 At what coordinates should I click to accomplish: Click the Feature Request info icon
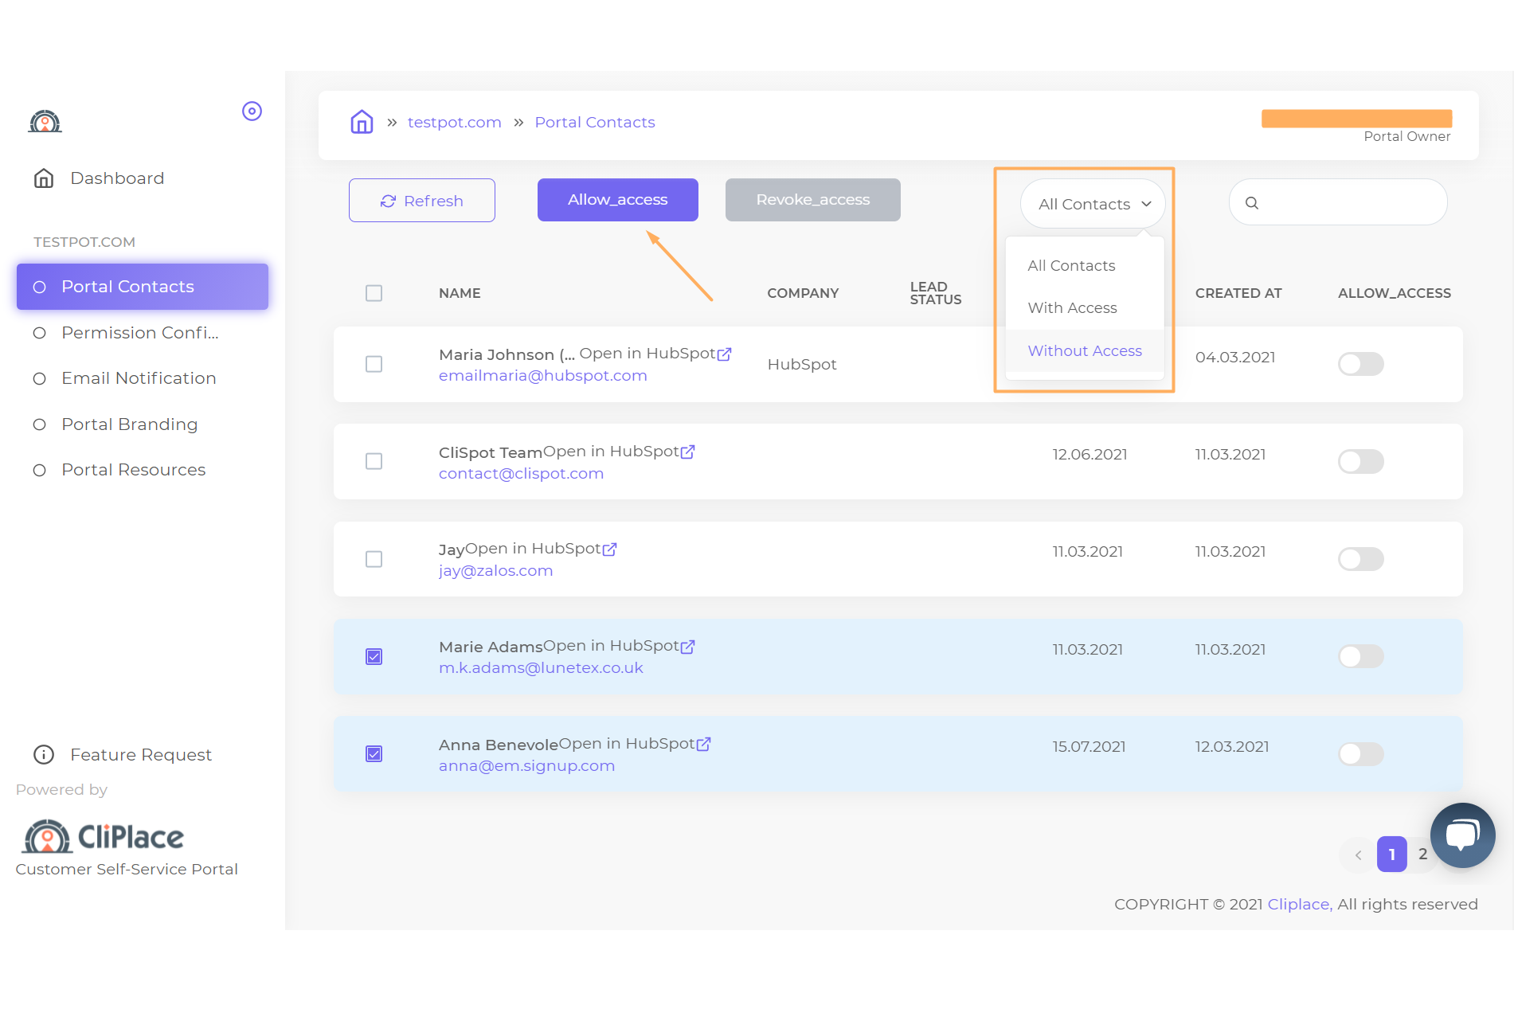pyautogui.click(x=44, y=754)
